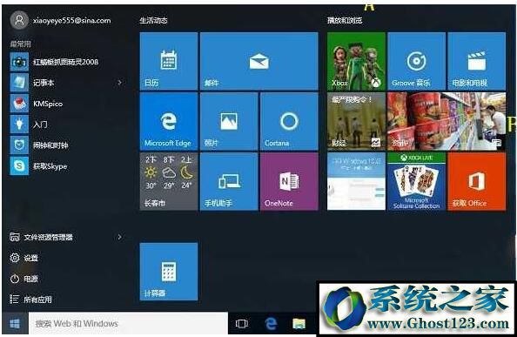
Task: Open the 资讯 news live tile
Action: pos(446,121)
